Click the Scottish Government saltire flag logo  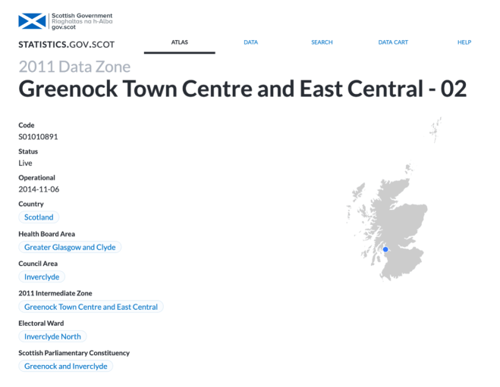click(x=32, y=21)
